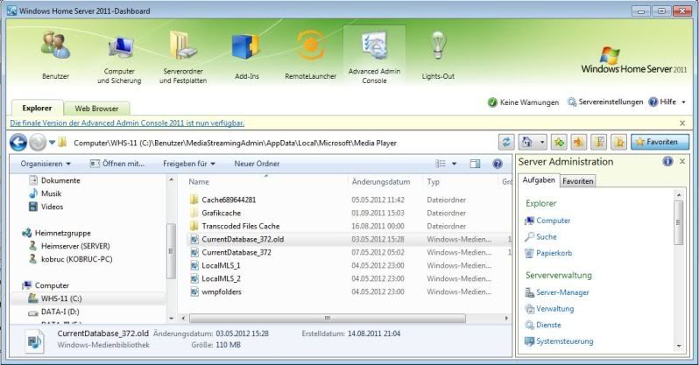Open the view options dropdown arrow
The image size is (699, 365).
(x=454, y=164)
